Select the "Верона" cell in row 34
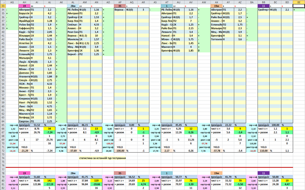This screenshot has width=305, height=190. point(120,10)
